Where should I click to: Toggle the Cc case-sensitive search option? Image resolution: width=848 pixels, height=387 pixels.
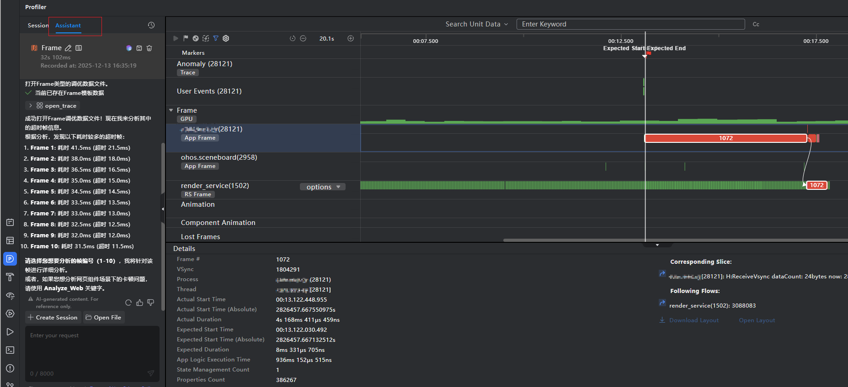click(756, 24)
